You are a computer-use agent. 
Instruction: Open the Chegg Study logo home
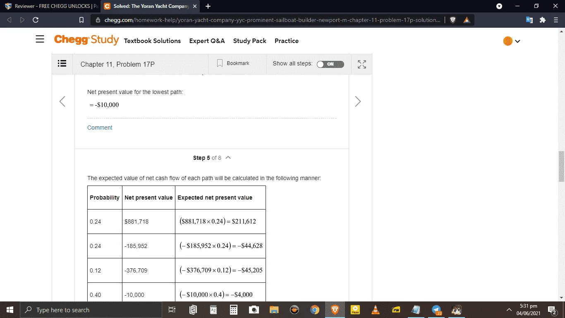coord(86,40)
